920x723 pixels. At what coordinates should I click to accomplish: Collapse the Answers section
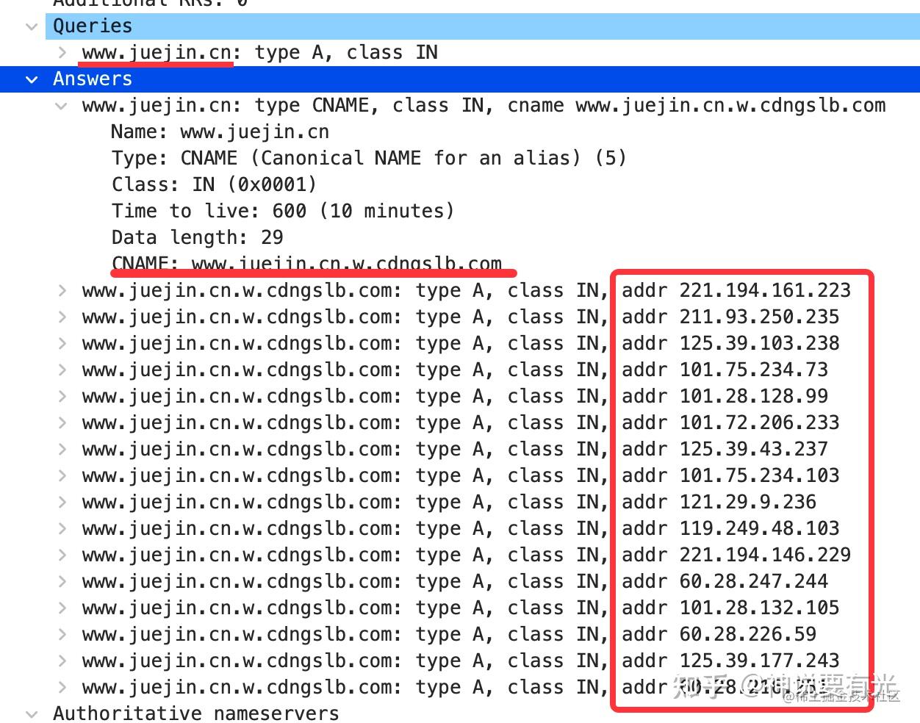coord(31,79)
